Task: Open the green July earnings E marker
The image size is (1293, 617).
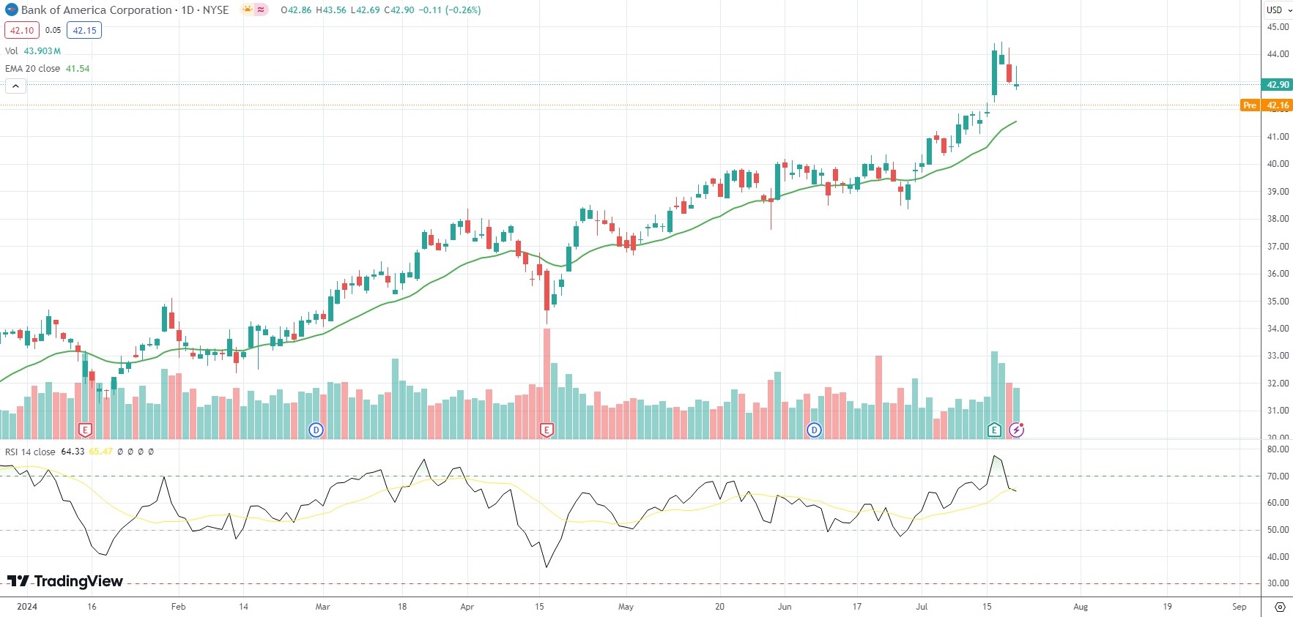Action: (x=994, y=430)
